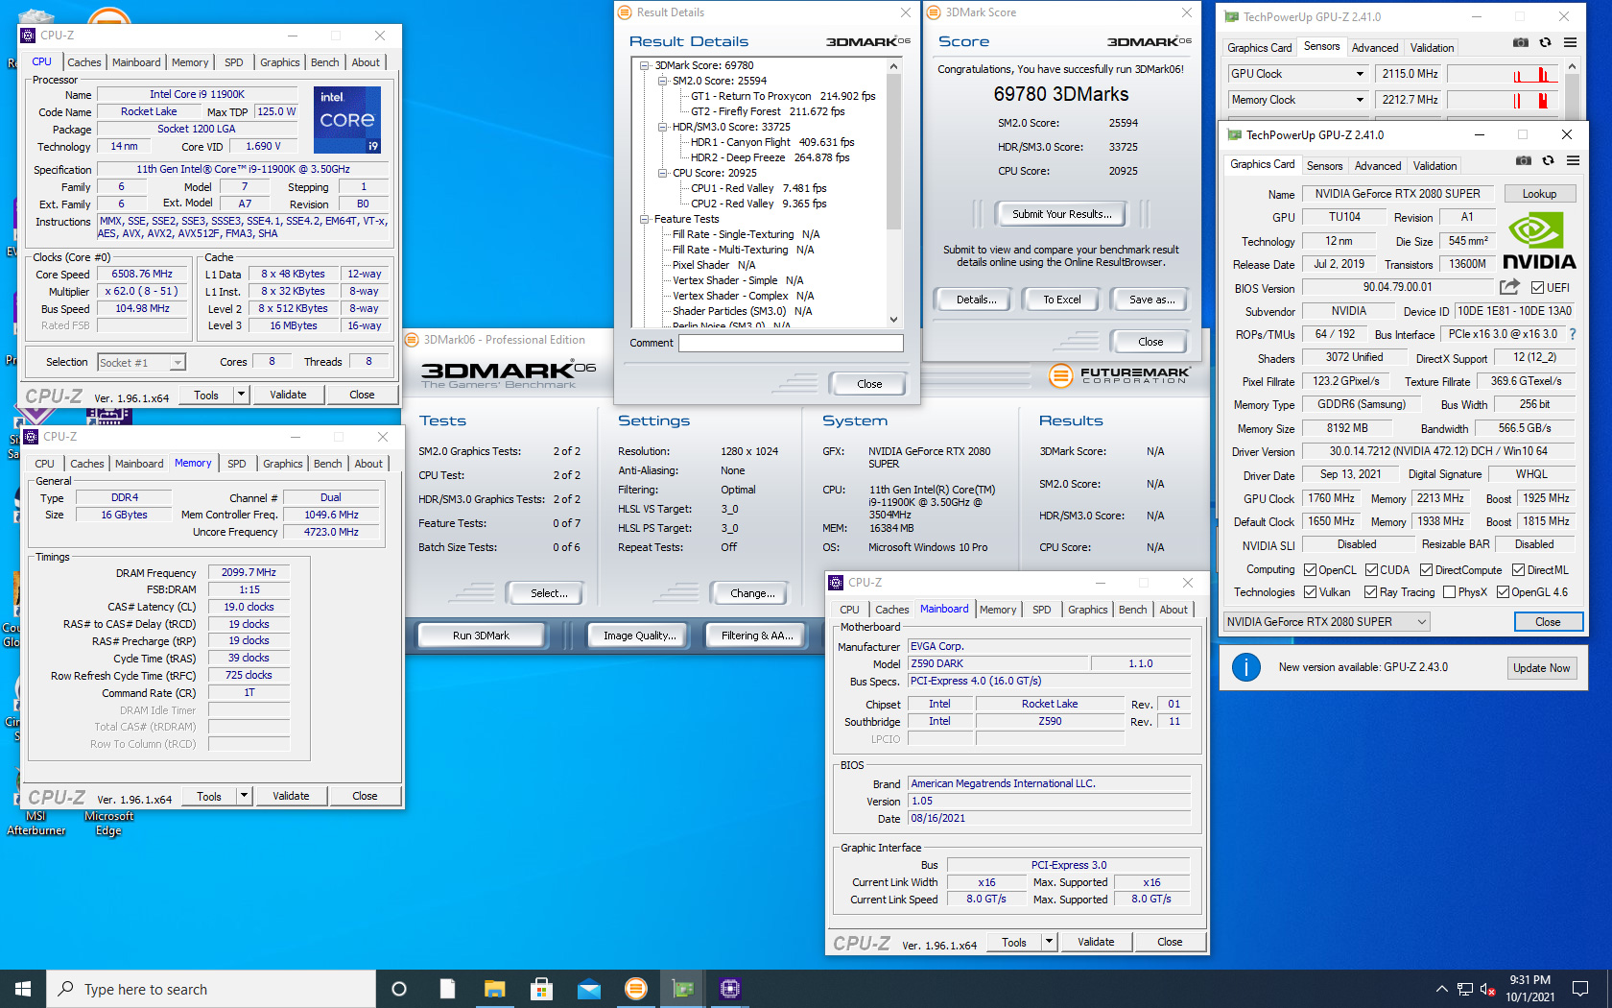Image resolution: width=1612 pixels, height=1008 pixels.
Task: Switch to SPD tab in Memory CPU-Z window
Action: [x=237, y=464]
